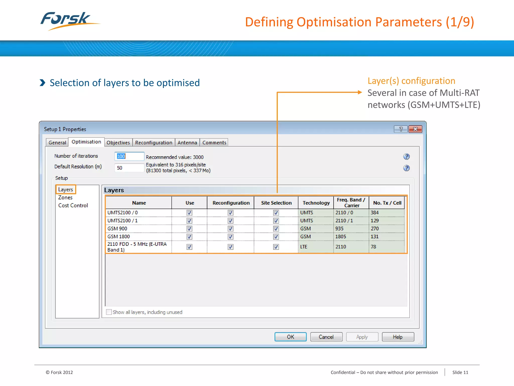This screenshot has height=386, width=514.
Task: Click the Reconfiguration column header
Action: [231, 203]
